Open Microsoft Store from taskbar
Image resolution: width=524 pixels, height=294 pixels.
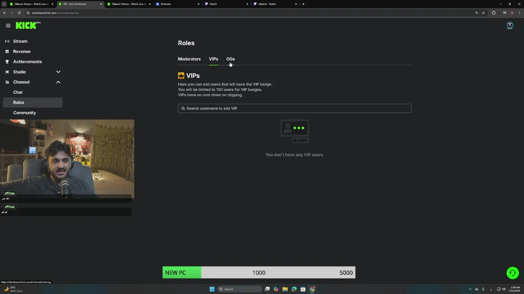pos(303,289)
